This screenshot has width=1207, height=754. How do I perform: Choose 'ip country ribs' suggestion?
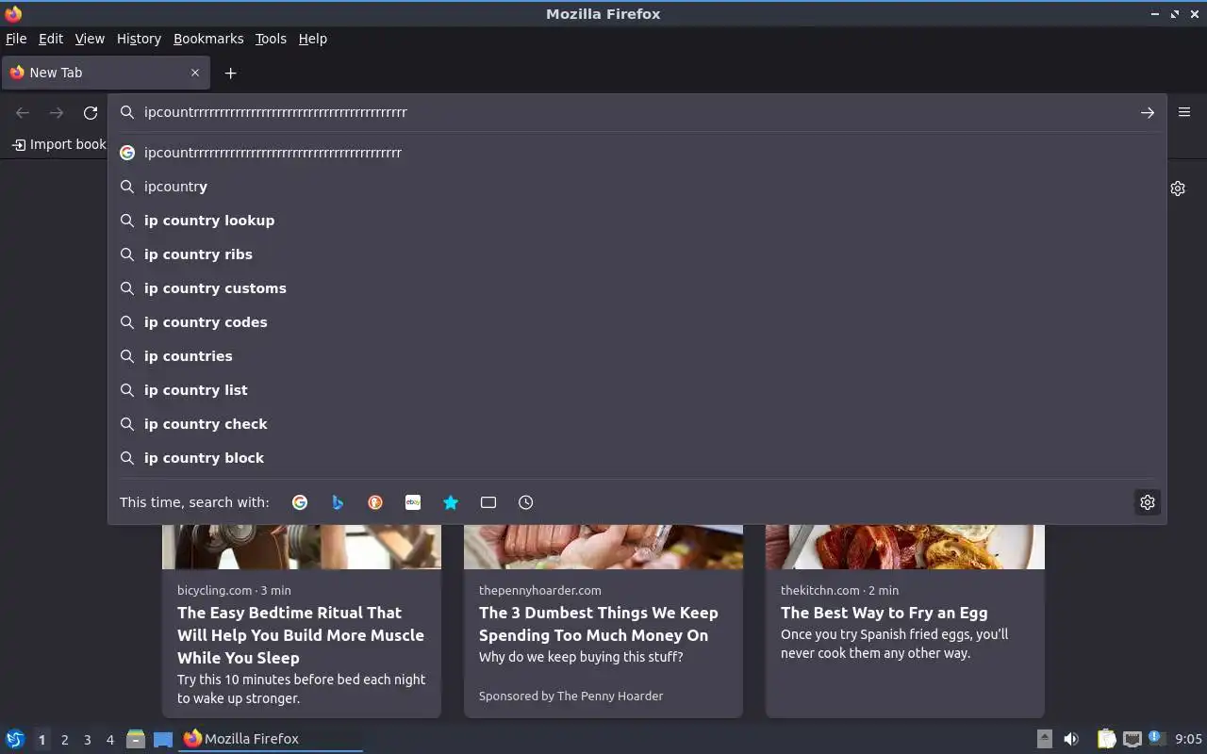[x=637, y=254]
